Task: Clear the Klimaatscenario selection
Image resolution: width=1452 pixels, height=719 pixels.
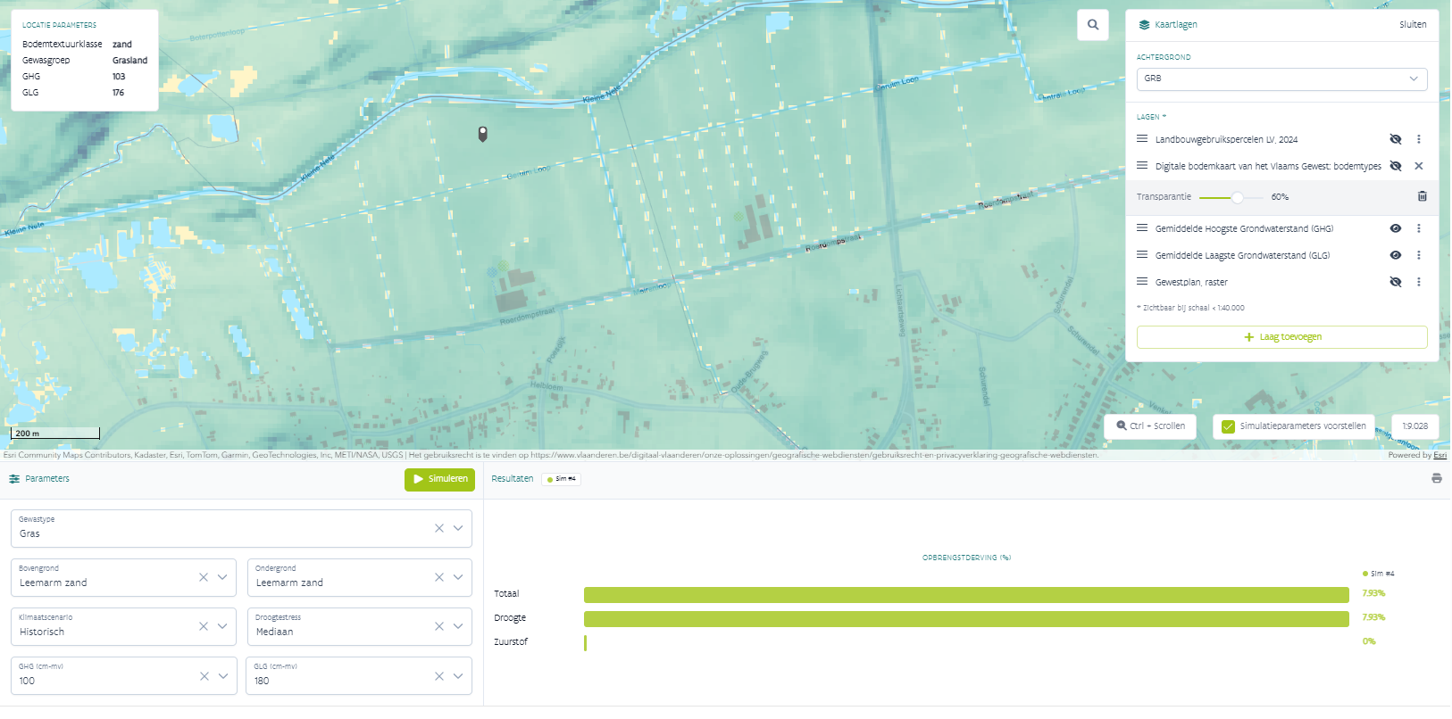Action: point(204,626)
